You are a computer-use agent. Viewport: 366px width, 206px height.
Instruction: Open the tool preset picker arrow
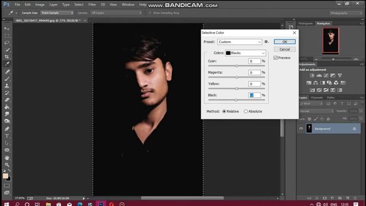pos(17,13)
